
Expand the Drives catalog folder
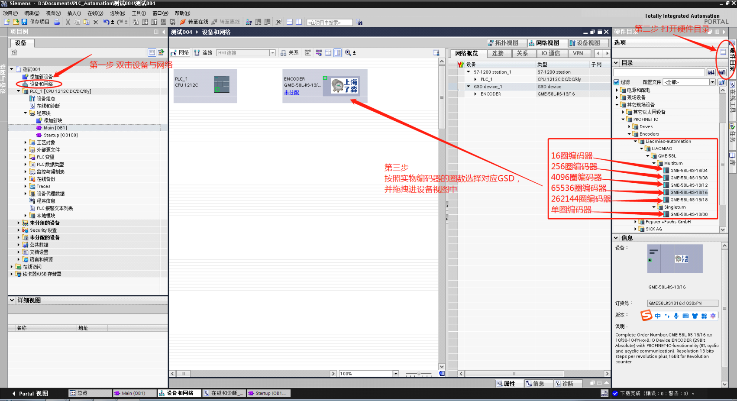click(629, 127)
